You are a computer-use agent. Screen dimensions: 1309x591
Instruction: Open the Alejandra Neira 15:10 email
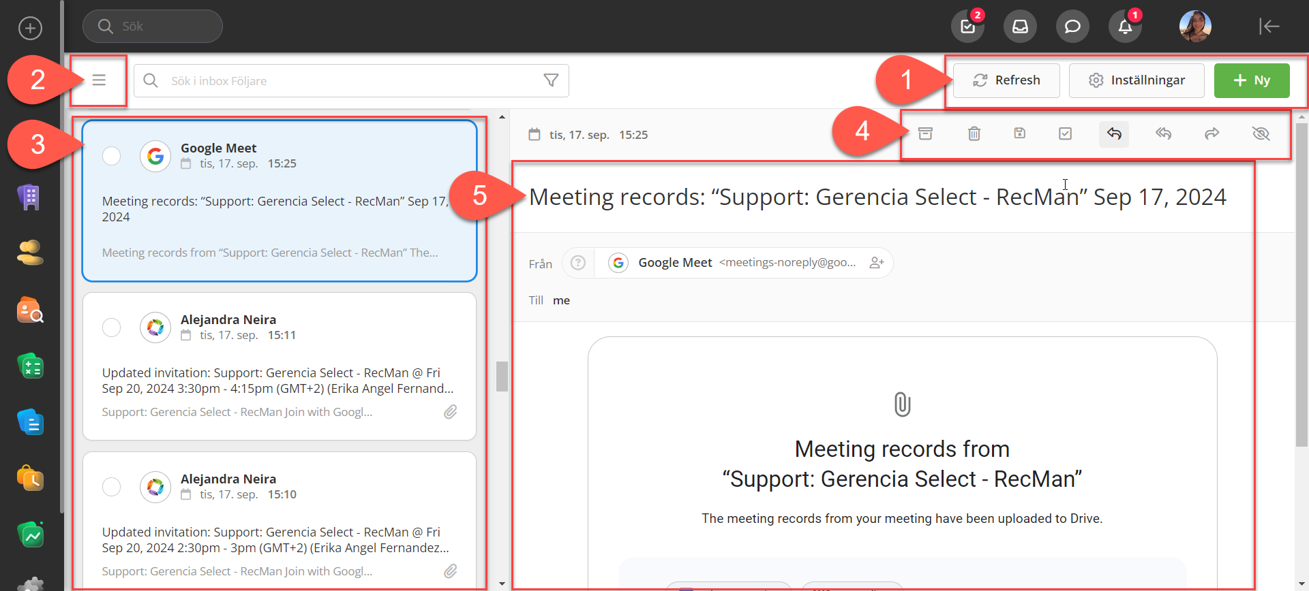coord(279,524)
